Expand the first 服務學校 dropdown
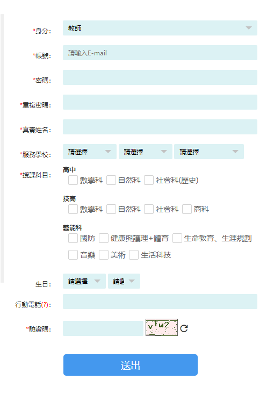 click(x=90, y=152)
